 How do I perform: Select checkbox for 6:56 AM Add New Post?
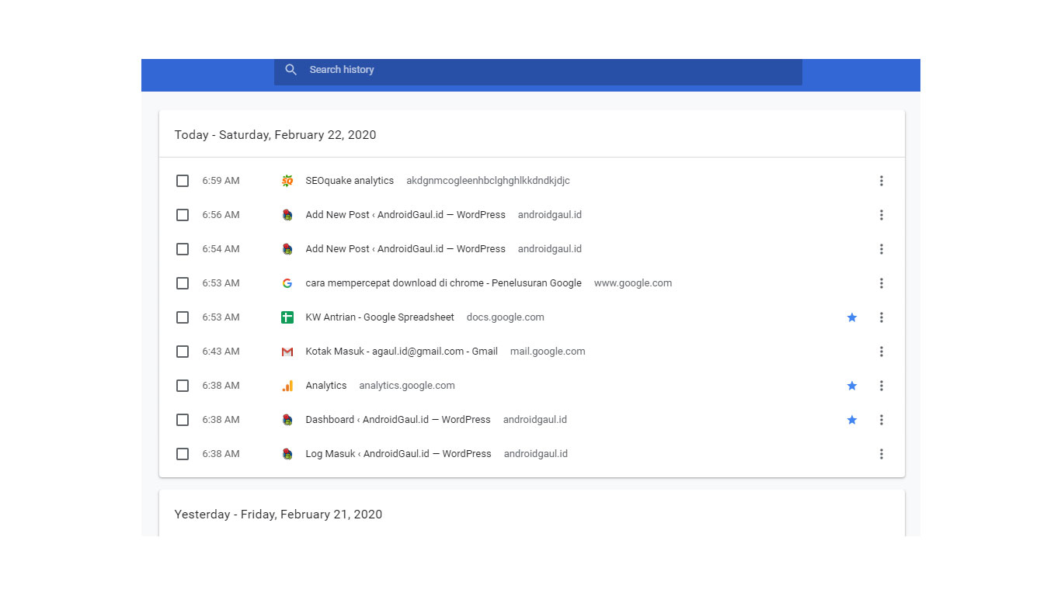pos(183,215)
